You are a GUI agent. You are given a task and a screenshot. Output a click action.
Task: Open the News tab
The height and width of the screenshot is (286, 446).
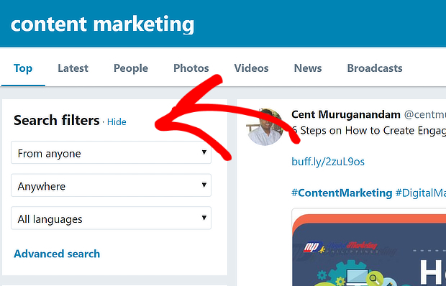(308, 68)
